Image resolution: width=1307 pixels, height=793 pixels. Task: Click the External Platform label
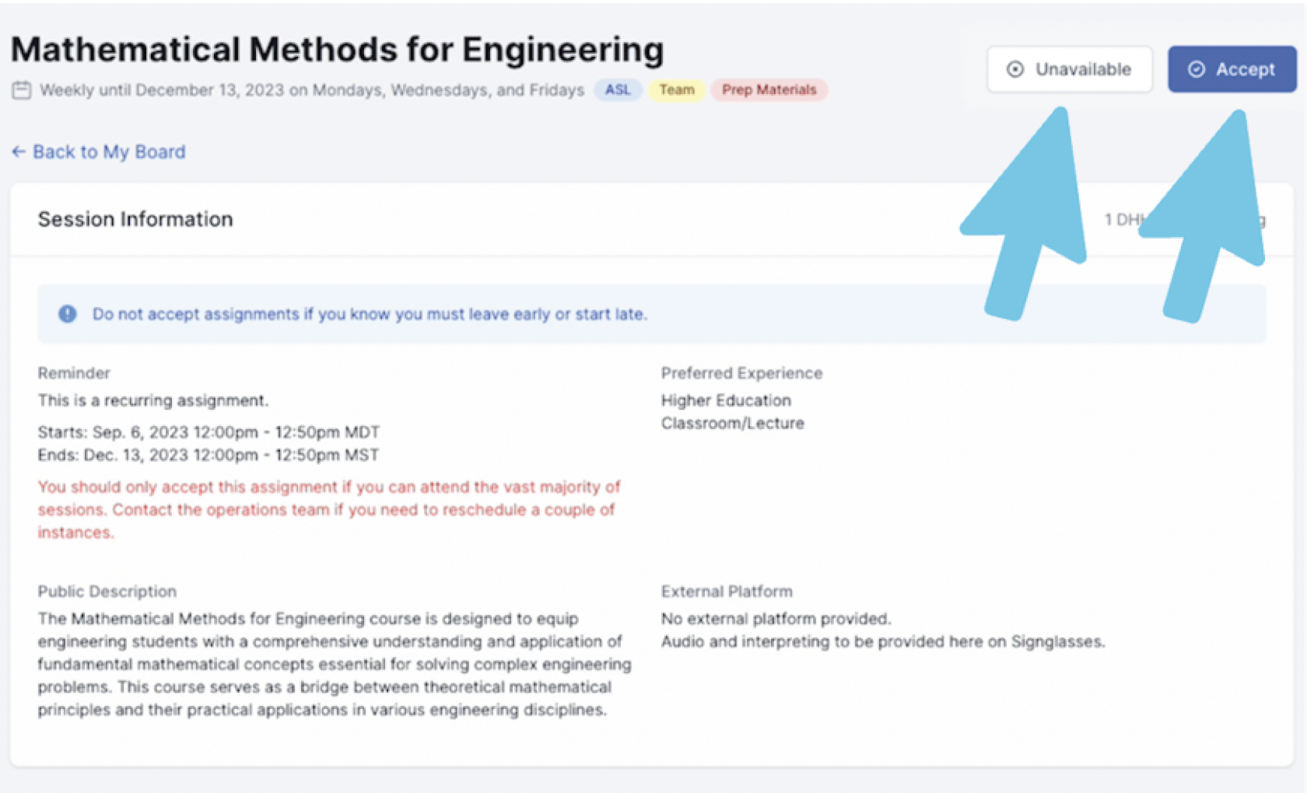[x=727, y=592]
